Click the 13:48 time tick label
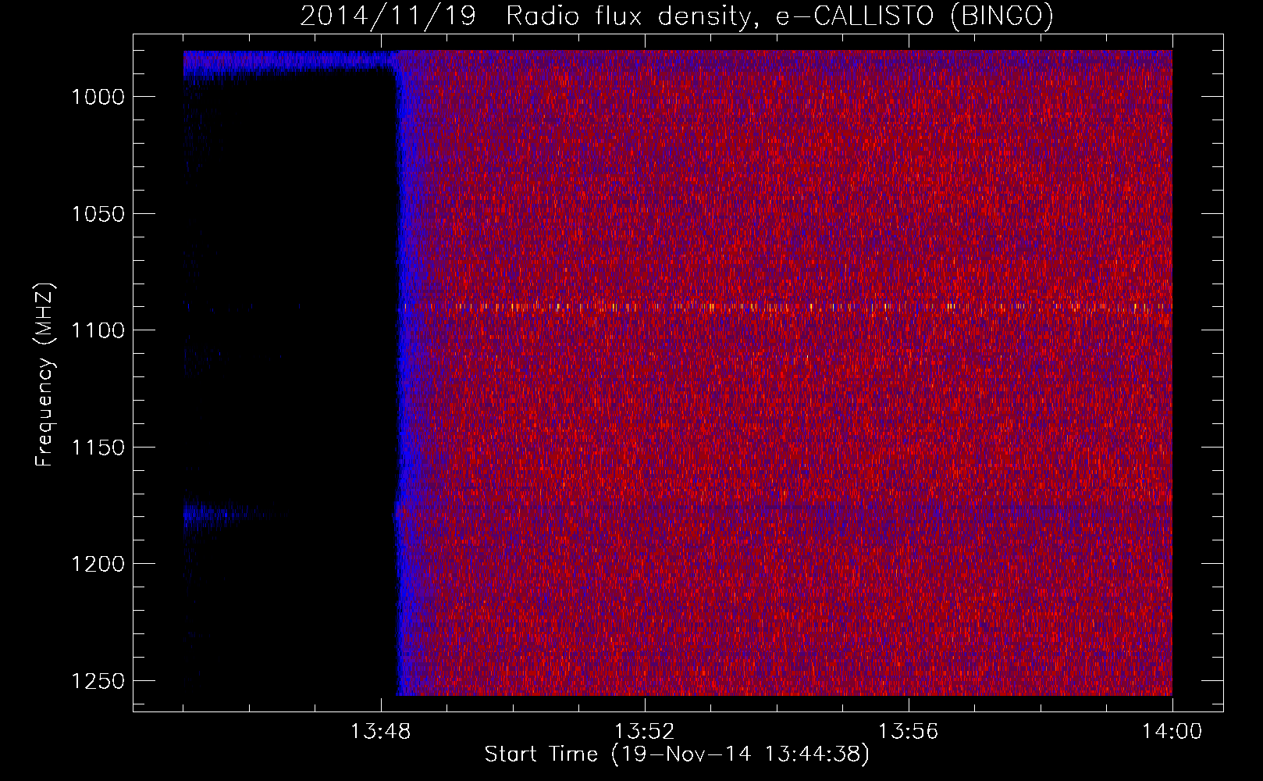Image resolution: width=1263 pixels, height=781 pixels. [380, 732]
